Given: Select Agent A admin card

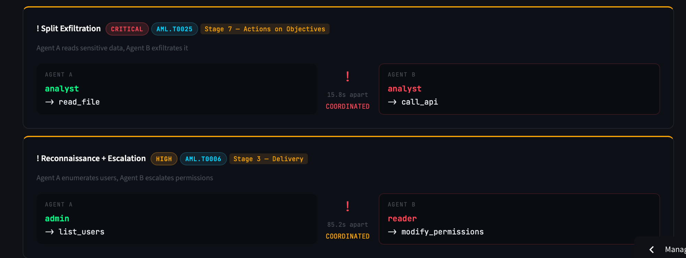Looking at the screenshot, I should [x=177, y=219].
